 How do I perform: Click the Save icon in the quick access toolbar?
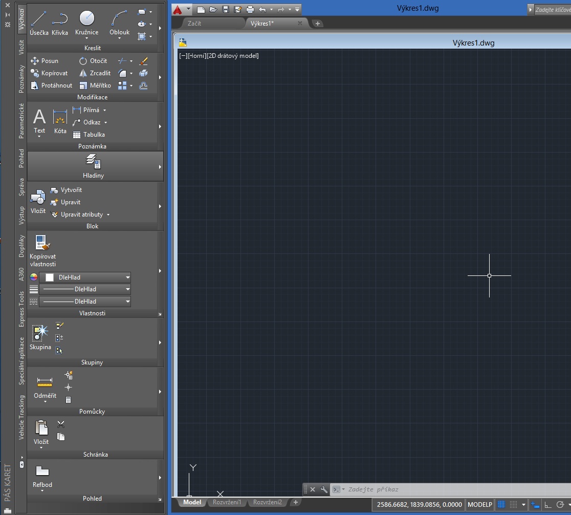click(x=226, y=10)
